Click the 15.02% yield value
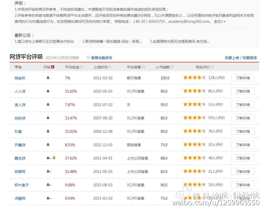Screen dimensions: 261x208 pyautogui.click(x=71, y=132)
